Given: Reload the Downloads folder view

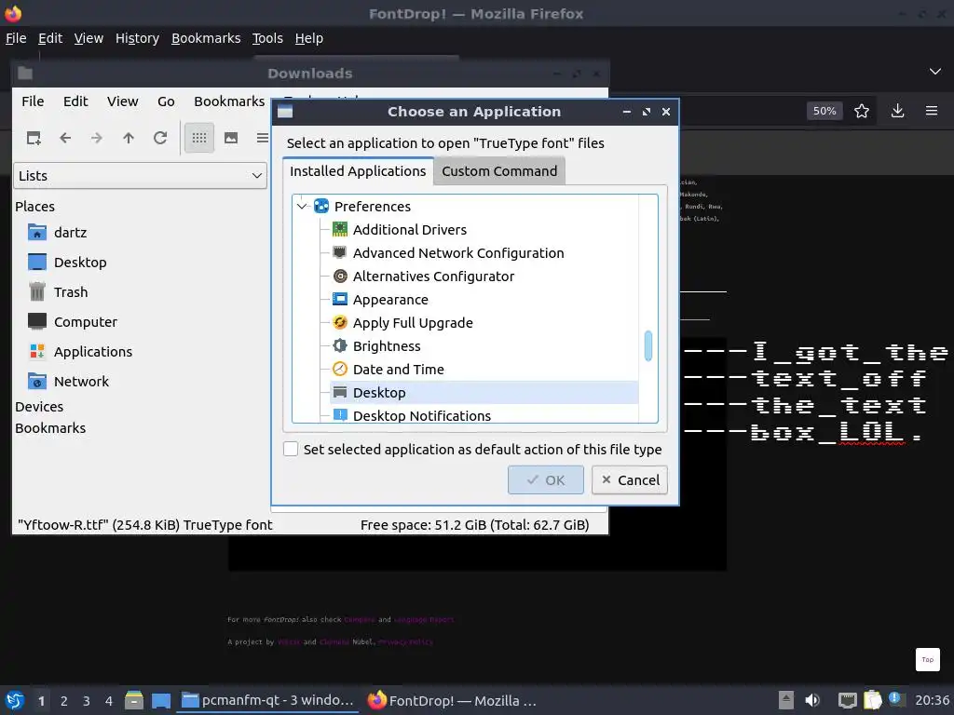Looking at the screenshot, I should (160, 138).
